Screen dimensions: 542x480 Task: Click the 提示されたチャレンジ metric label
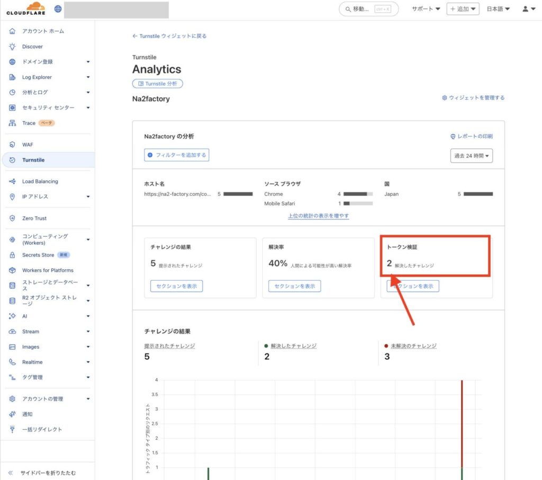click(170, 346)
